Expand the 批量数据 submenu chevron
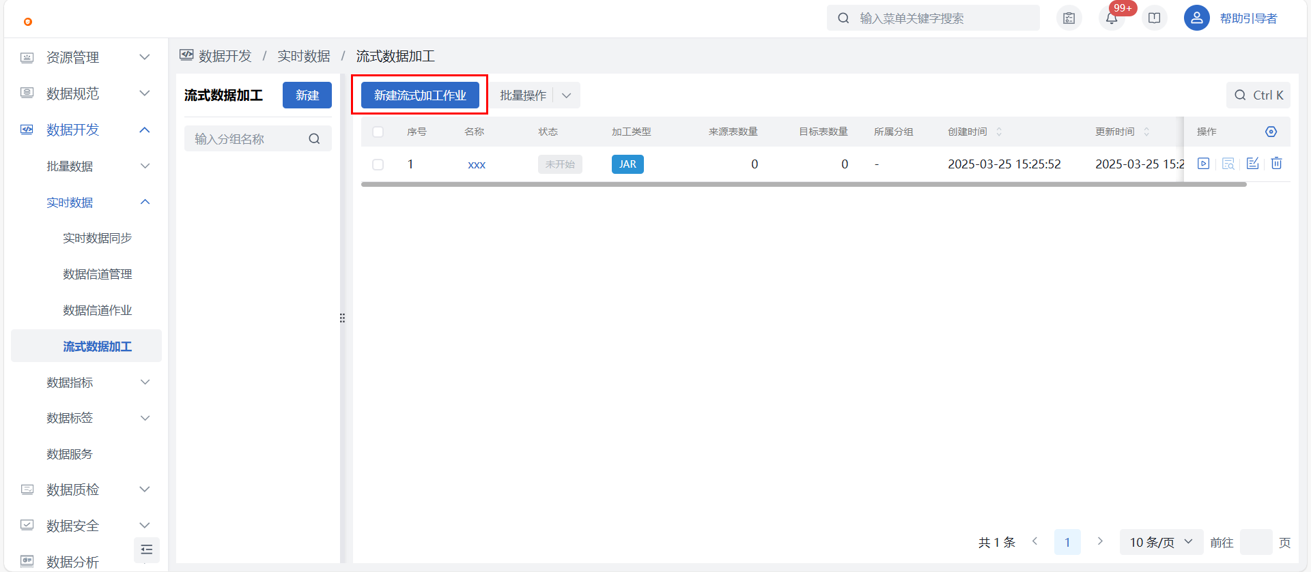1311x572 pixels. [x=145, y=166]
